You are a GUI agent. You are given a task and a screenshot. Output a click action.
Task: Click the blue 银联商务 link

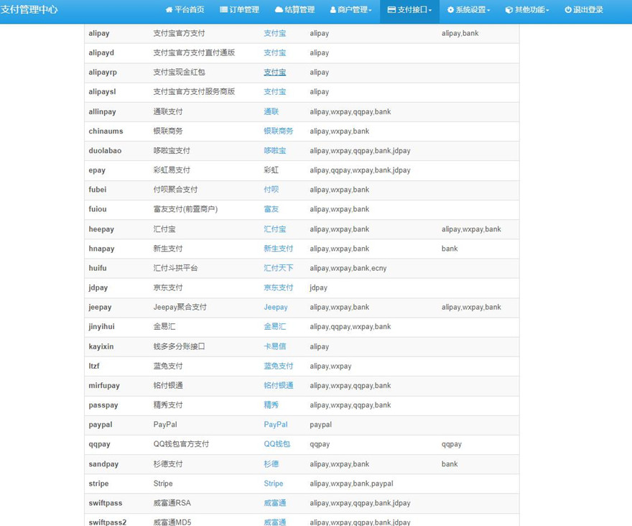(x=279, y=131)
